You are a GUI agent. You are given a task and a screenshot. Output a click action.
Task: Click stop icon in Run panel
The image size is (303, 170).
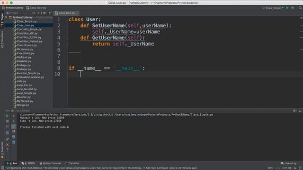tap(7, 121)
